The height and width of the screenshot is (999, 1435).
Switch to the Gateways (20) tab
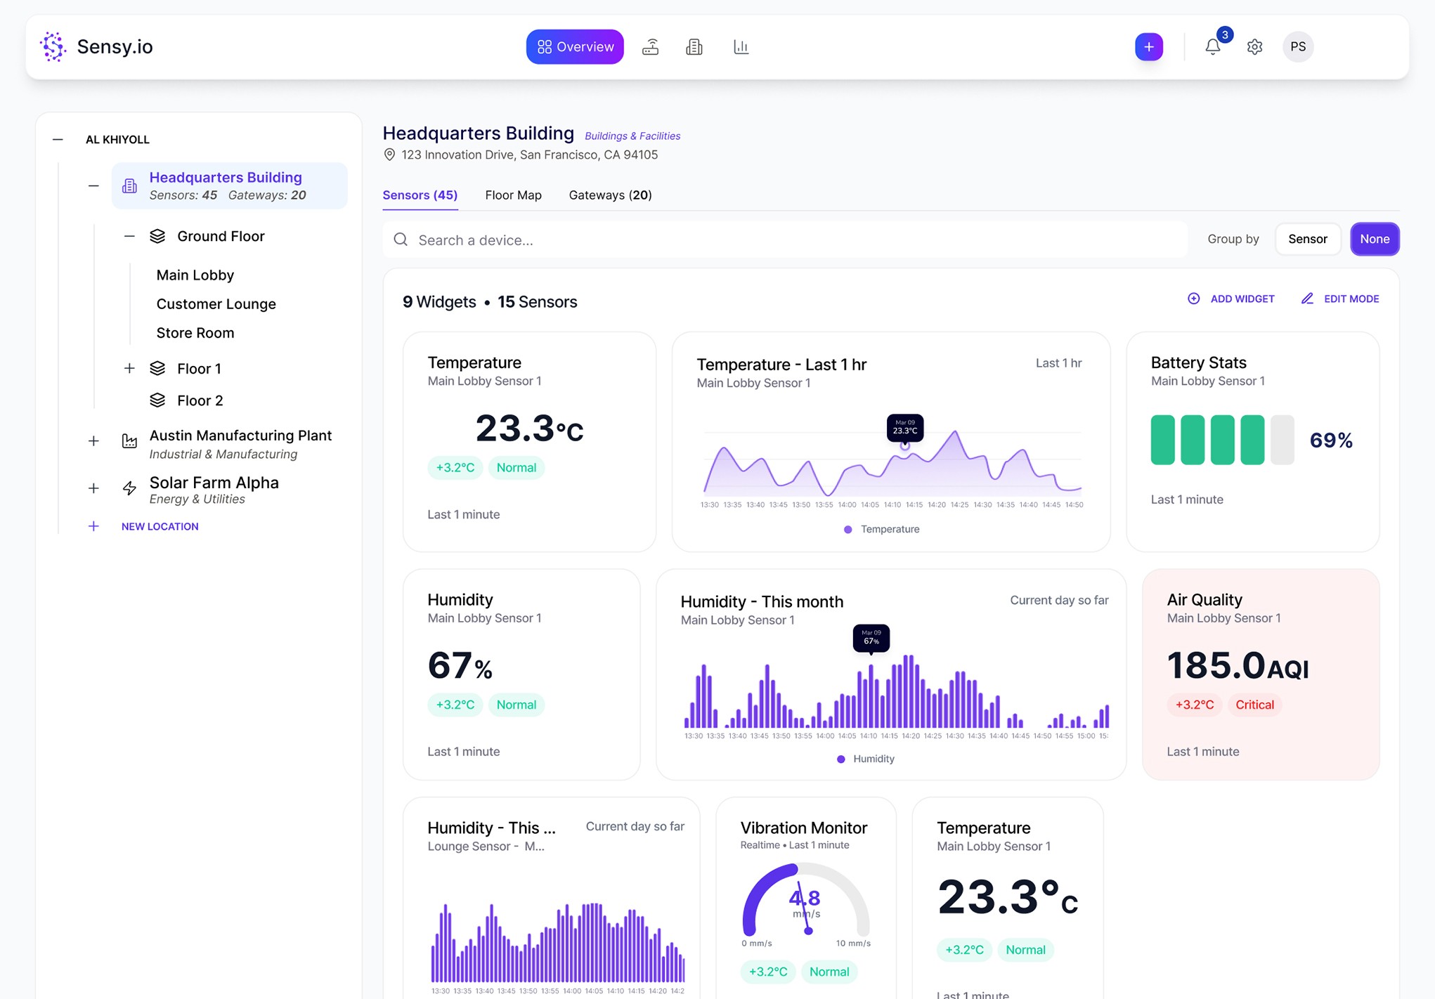tap(610, 195)
